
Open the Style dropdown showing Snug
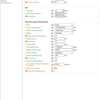coord(64,25)
